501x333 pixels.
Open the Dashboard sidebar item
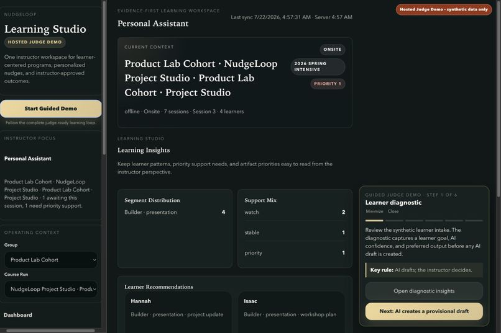click(x=18, y=315)
